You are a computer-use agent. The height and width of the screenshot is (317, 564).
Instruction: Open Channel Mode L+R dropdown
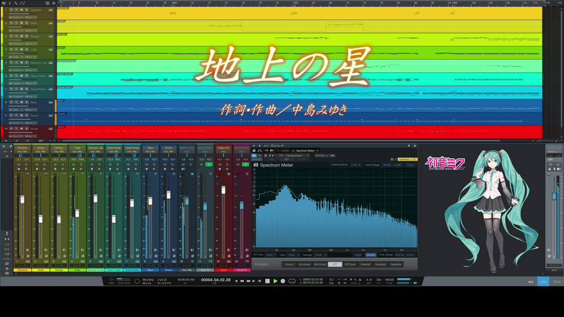[x=355, y=165]
